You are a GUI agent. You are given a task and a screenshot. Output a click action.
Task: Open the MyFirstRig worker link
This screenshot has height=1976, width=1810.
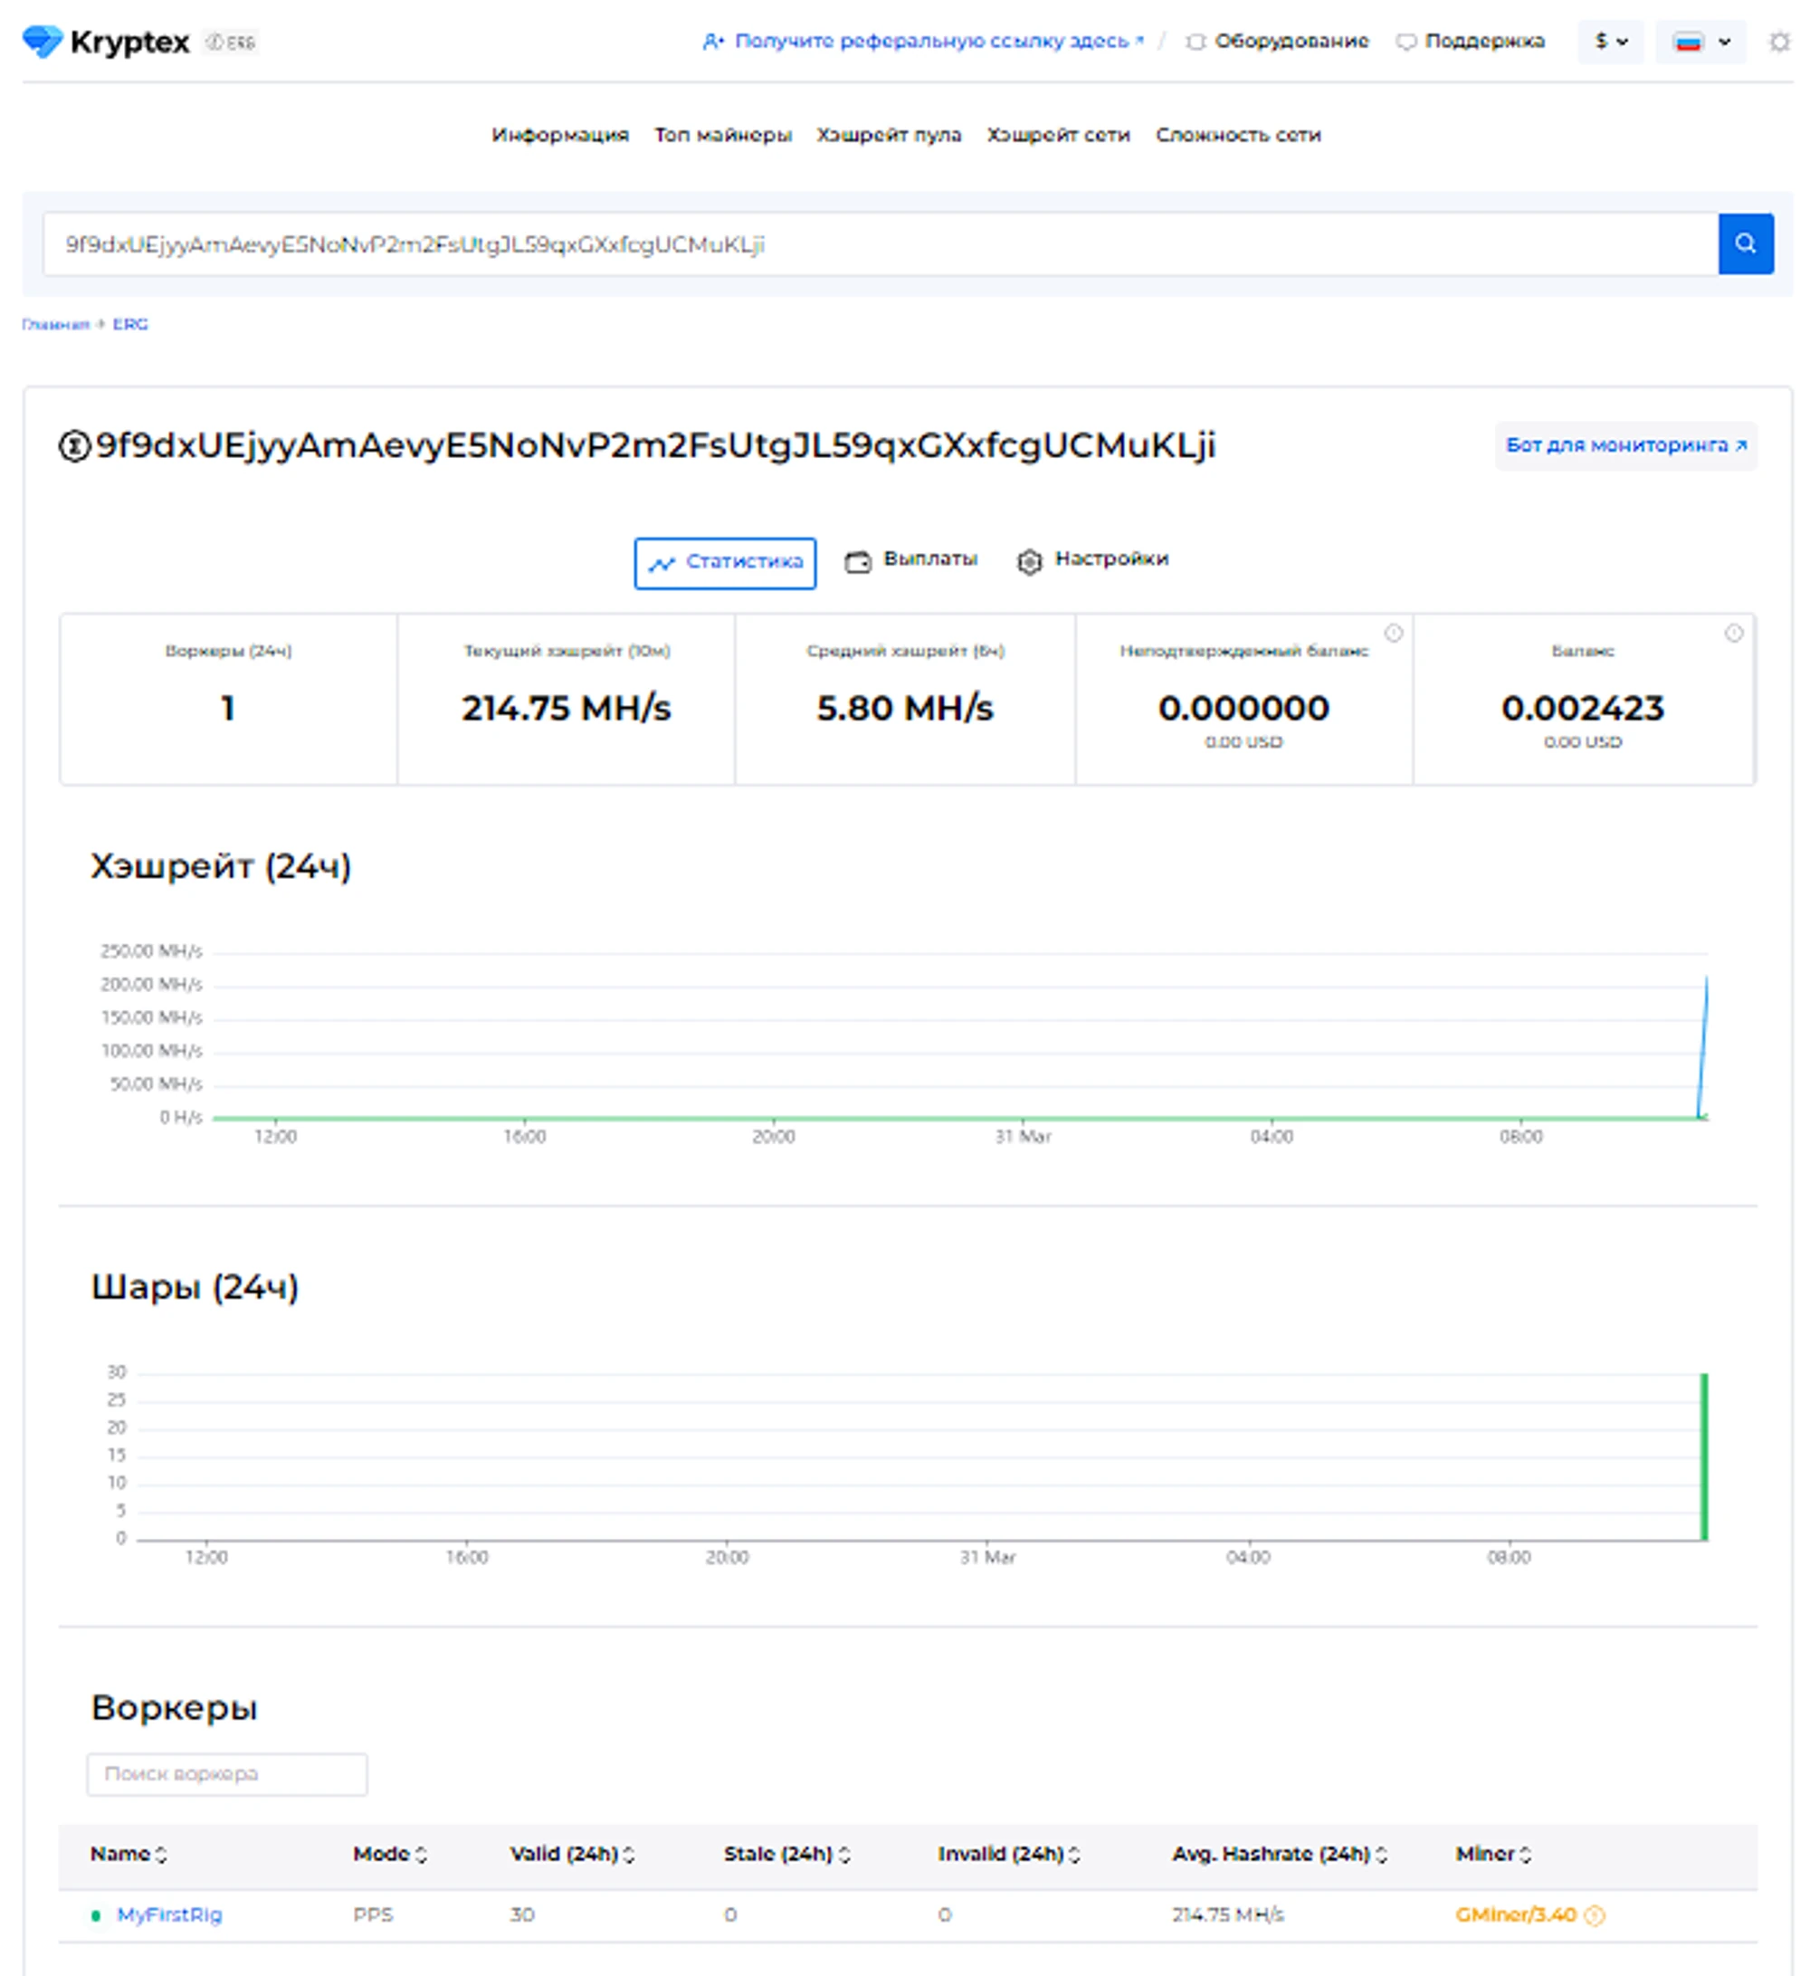click(169, 1914)
